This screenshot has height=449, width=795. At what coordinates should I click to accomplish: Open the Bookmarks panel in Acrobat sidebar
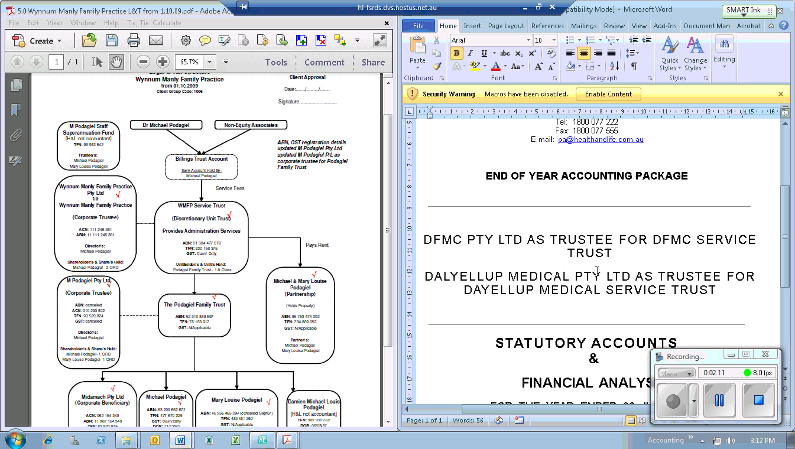coord(16,110)
